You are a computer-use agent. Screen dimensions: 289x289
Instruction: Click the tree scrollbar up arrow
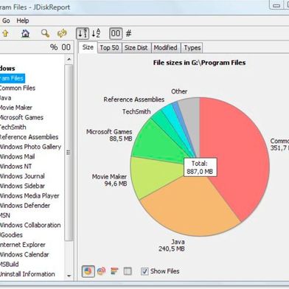click(x=69, y=59)
